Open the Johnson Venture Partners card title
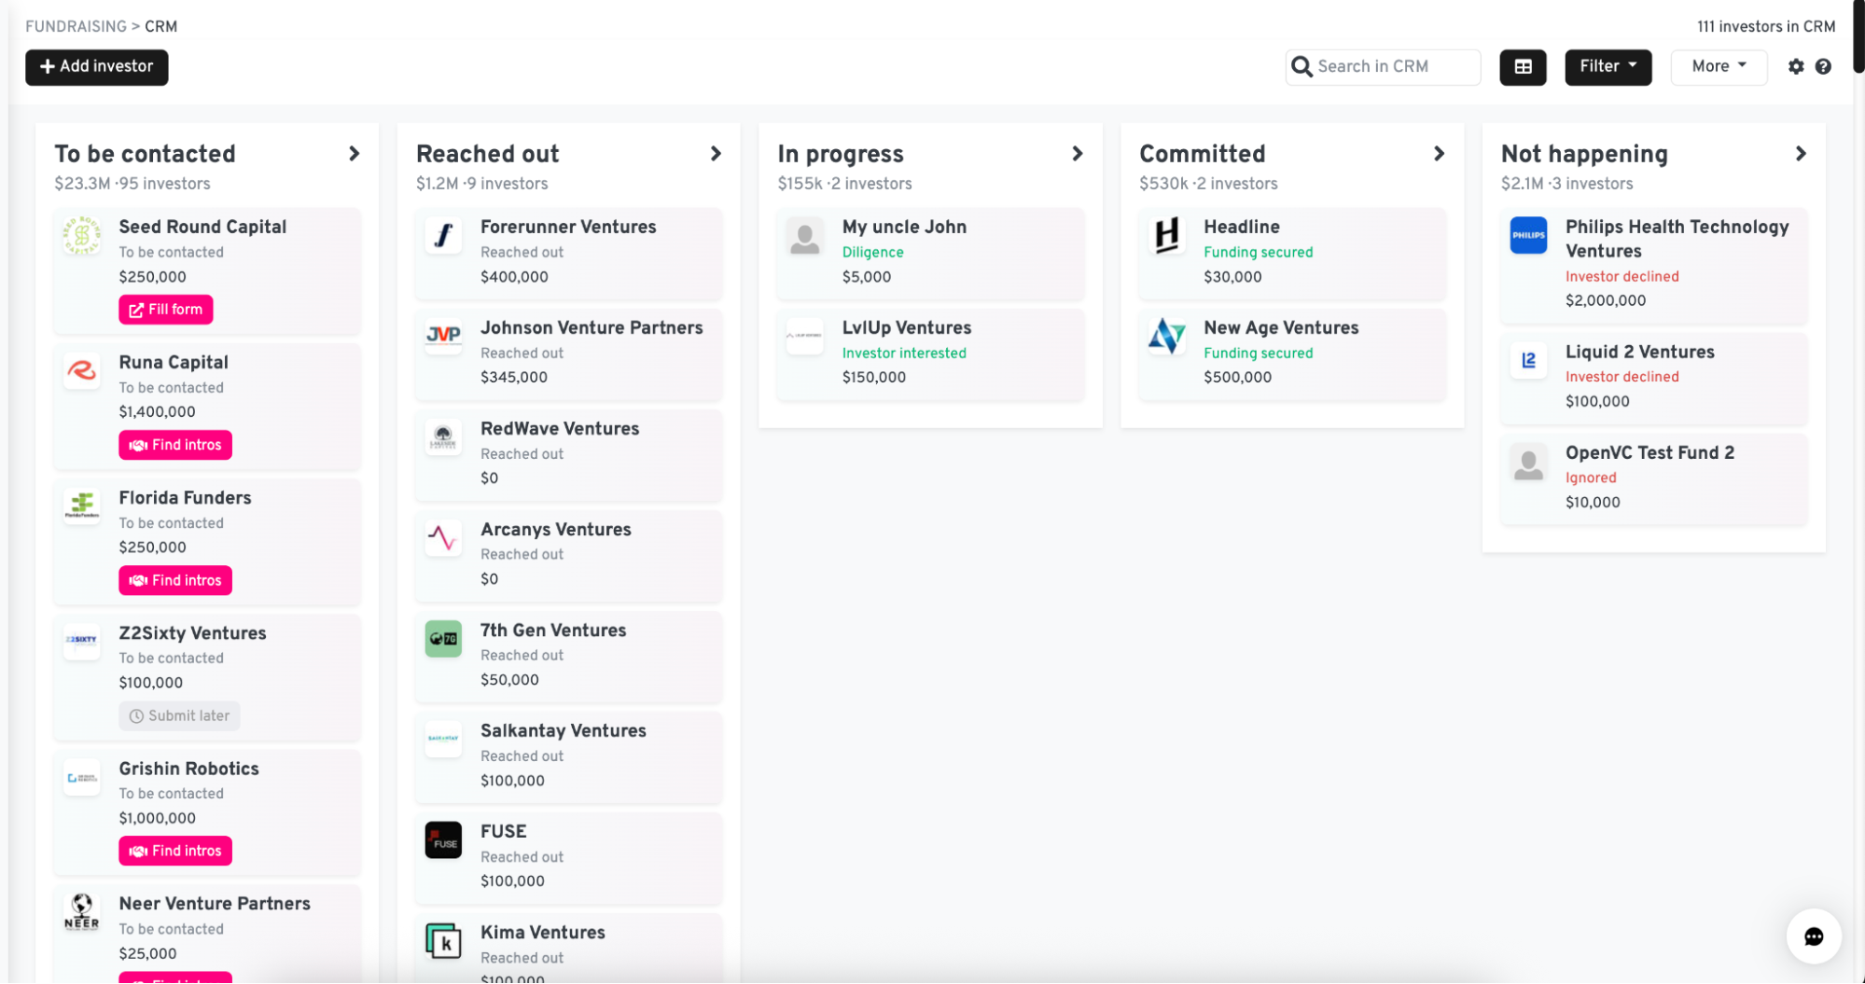Screen dimensions: 1865x984 [x=592, y=327]
